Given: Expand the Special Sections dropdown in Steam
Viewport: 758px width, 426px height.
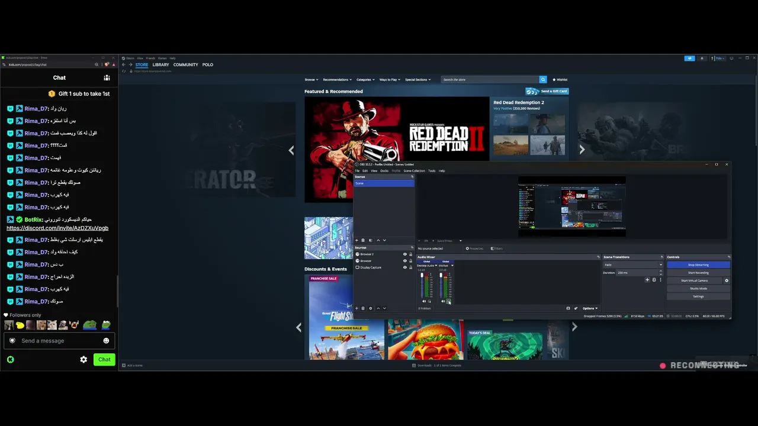Looking at the screenshot, I should [417, 79].
